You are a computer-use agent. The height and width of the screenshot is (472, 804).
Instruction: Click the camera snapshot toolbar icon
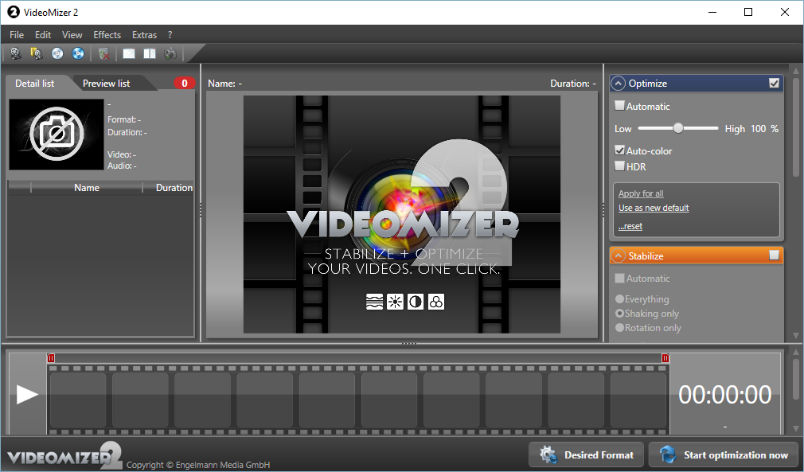[x=170, y=53]
